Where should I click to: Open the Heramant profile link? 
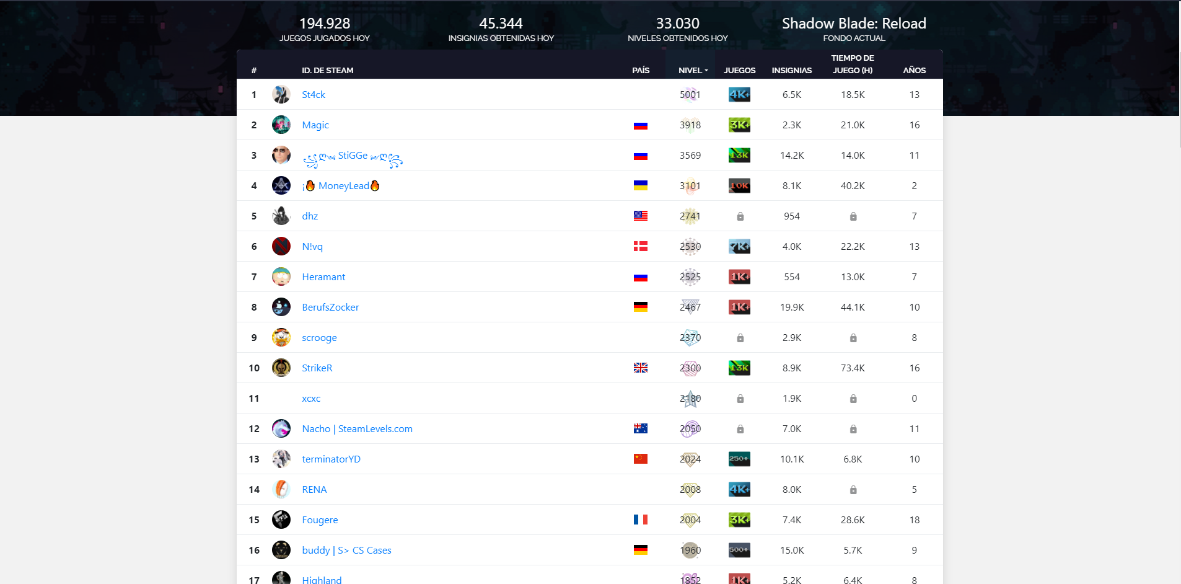323,277
